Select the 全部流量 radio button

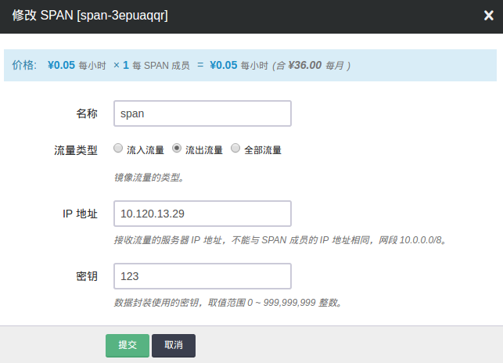click(235, 149)
